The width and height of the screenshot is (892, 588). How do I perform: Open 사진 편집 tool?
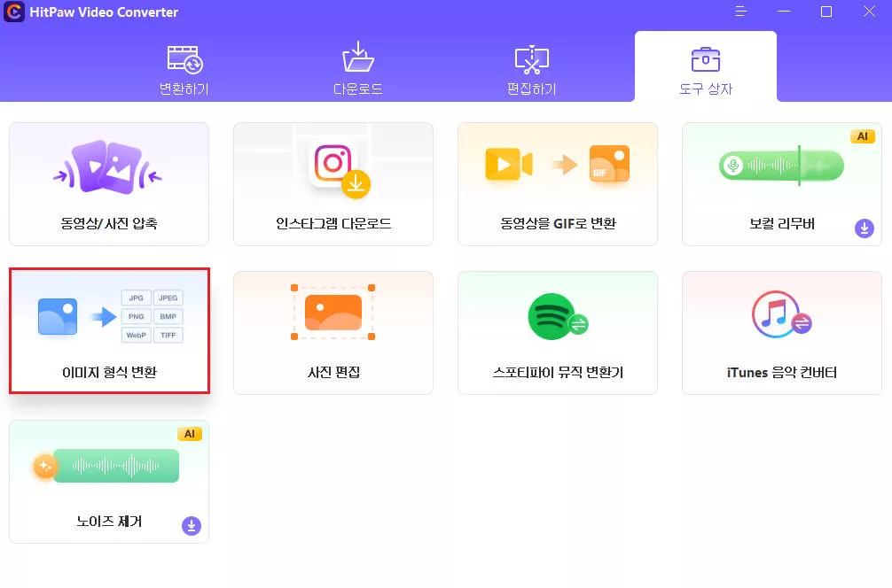click(x=333, y=333)
